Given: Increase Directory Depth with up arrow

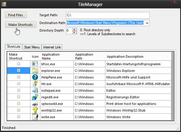Looking at the screenshot, I should point(74,29).
